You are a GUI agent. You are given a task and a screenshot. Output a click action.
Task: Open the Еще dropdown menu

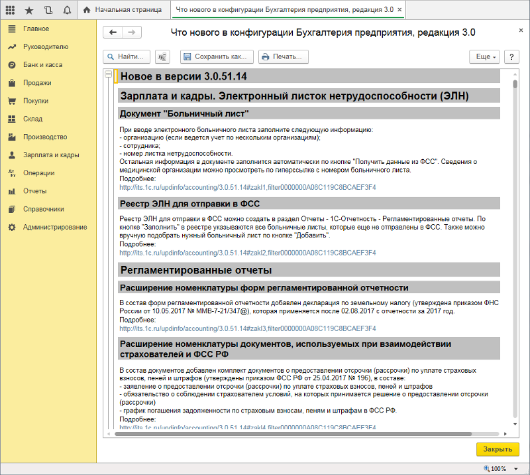click(x=486, y=57)
